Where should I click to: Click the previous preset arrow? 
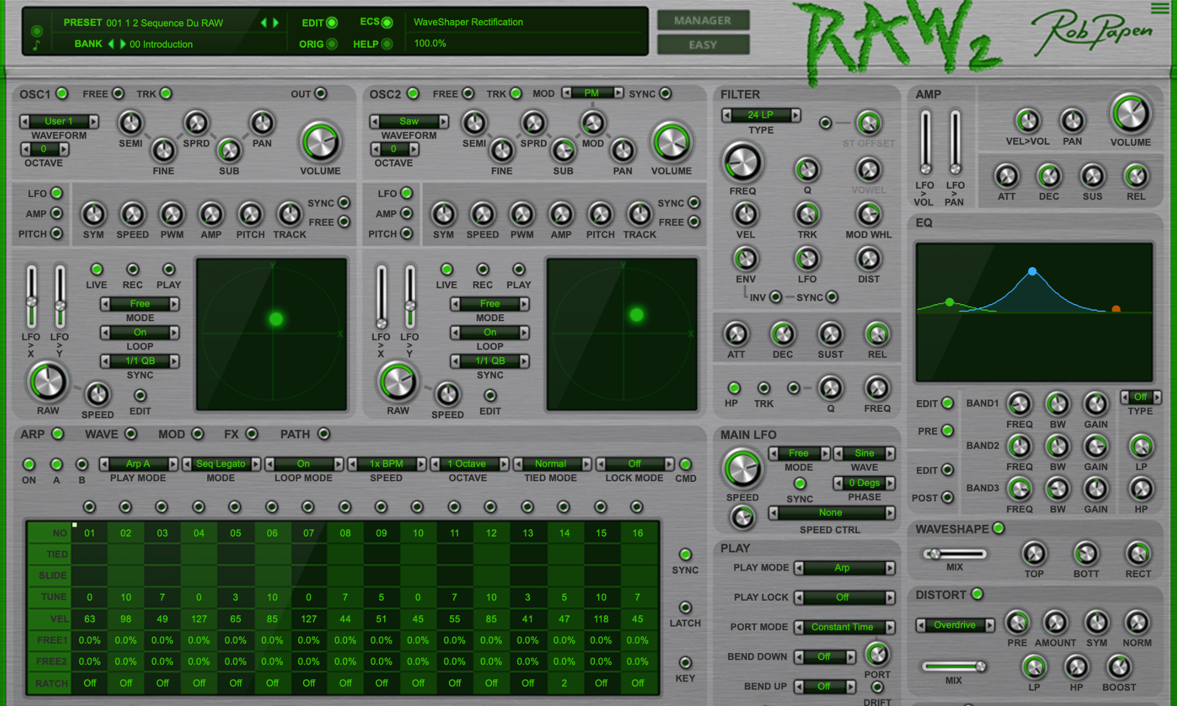[x=264, y=22]
